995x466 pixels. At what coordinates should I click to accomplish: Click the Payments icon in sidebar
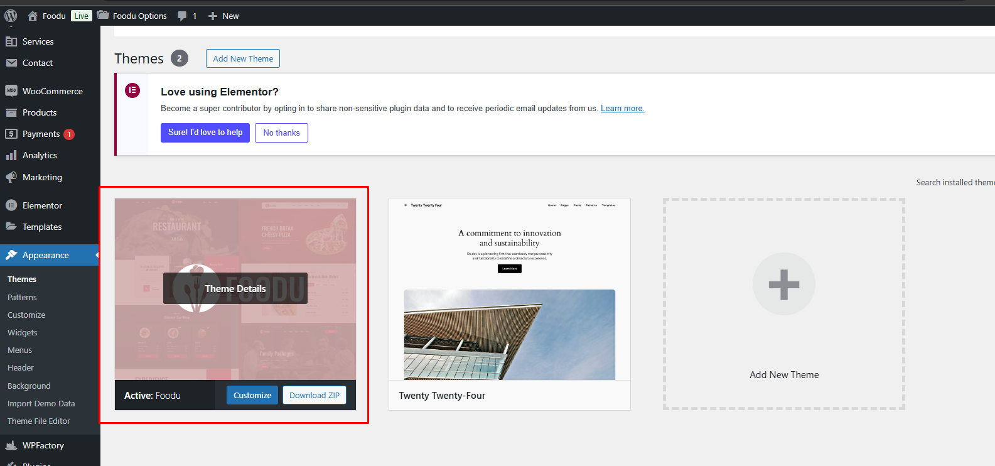pos(11,134)
